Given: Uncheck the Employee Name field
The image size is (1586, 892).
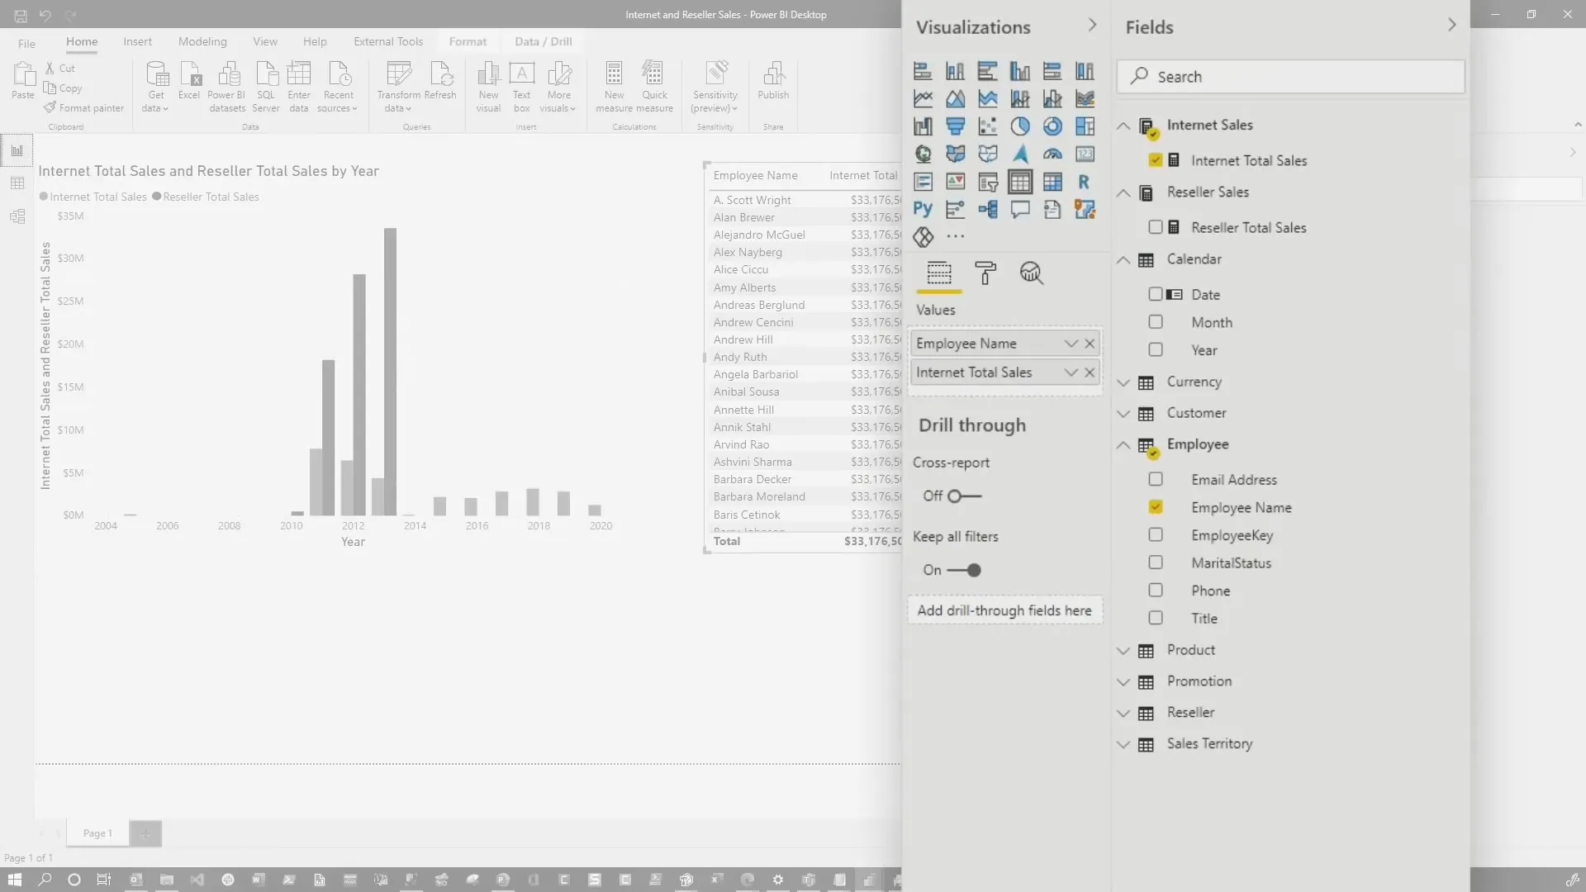Looking at the screenshot, I should tap(1157, 507).
